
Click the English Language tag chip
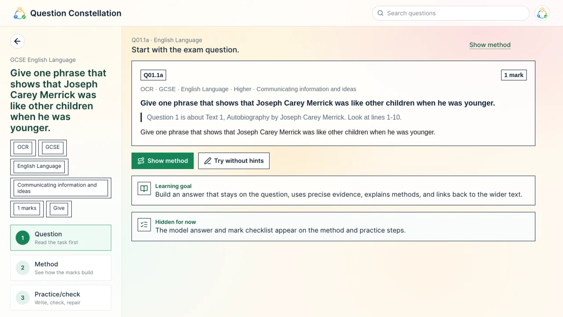[39, 167]
